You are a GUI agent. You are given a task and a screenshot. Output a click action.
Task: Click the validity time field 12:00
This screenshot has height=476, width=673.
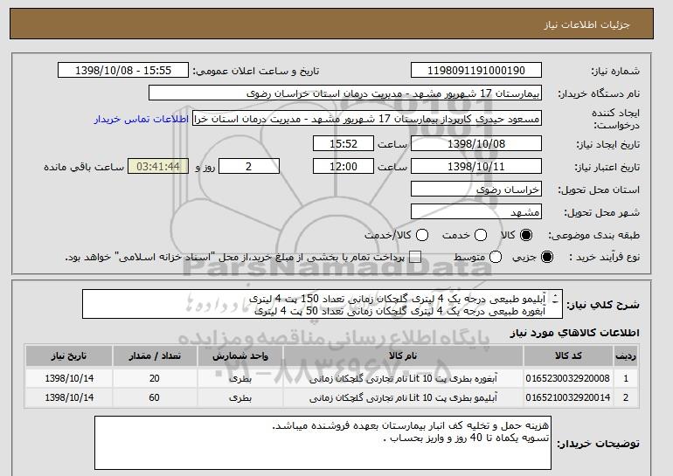coord(343,167)
